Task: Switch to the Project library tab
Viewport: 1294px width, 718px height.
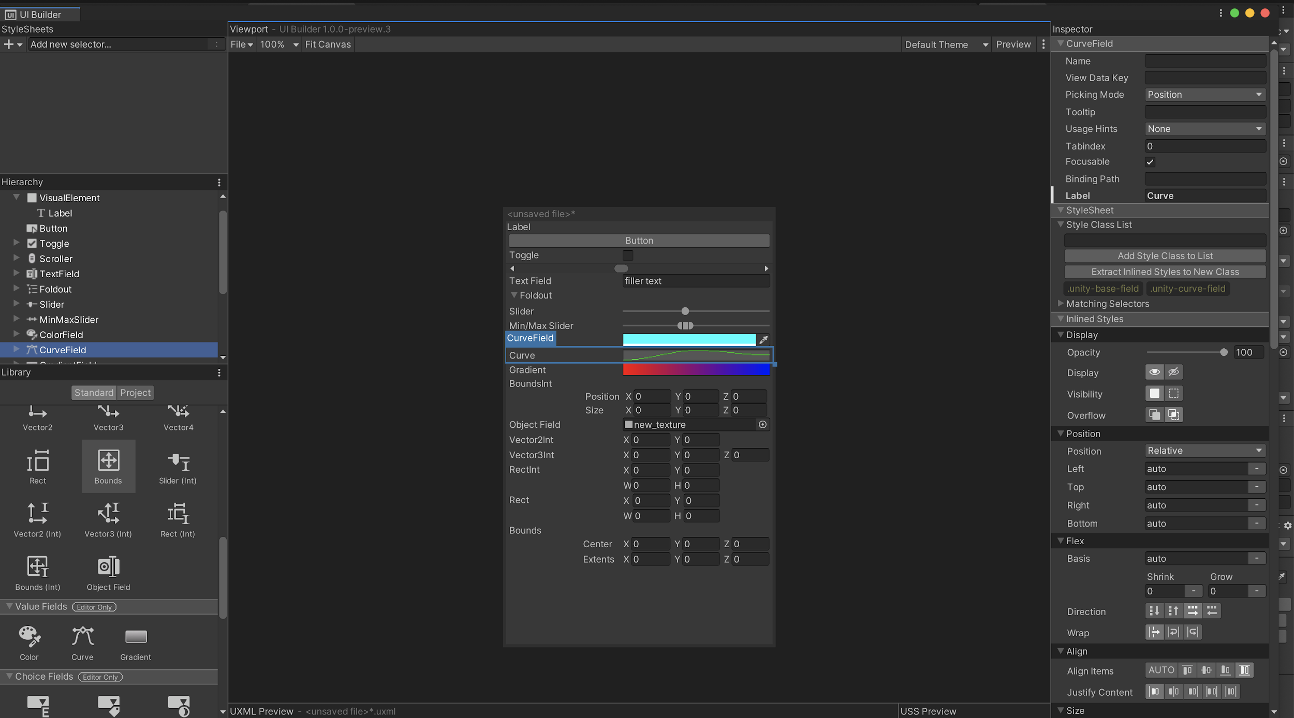Action: coord(135,393)
